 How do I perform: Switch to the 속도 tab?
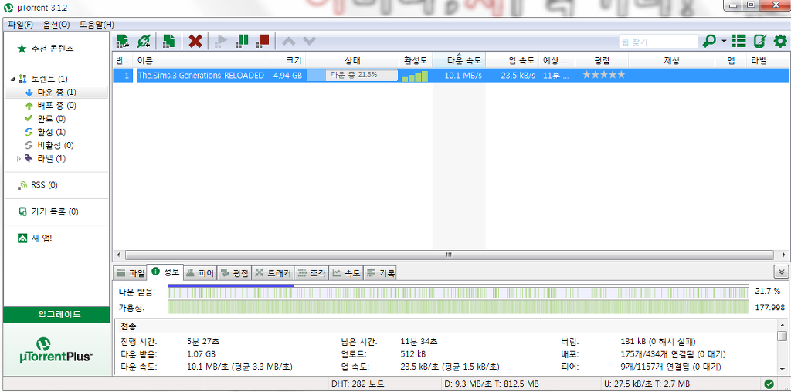(x=346, y=273)
